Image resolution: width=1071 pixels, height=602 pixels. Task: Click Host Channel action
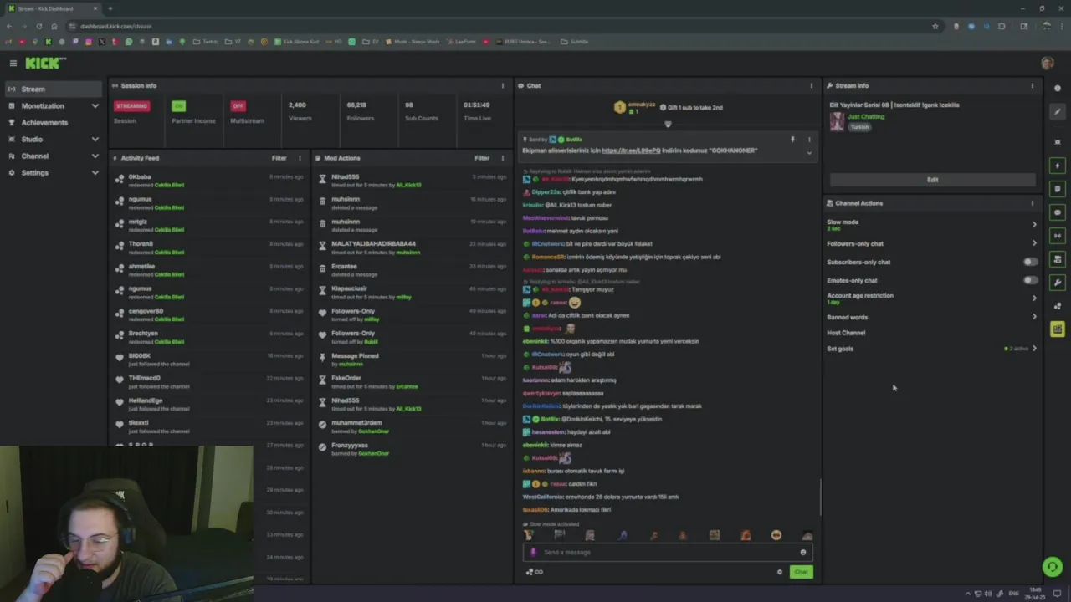(x=846, y=333)
